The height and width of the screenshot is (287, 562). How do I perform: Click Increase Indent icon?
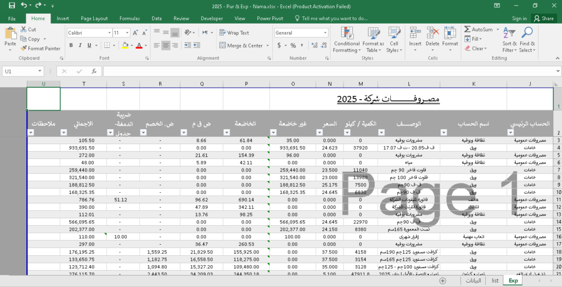click(196, 45)
